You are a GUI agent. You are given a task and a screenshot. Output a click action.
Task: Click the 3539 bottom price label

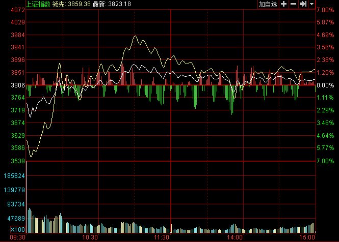tap(17, 161)
